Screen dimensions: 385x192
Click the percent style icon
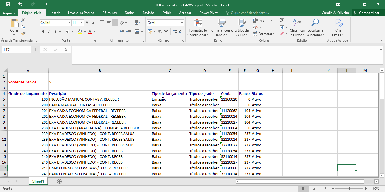pyautogui.click(x=160, y=32)
